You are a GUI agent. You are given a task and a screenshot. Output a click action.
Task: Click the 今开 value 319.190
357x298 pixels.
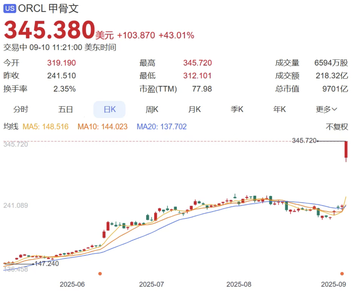[61, 63]
